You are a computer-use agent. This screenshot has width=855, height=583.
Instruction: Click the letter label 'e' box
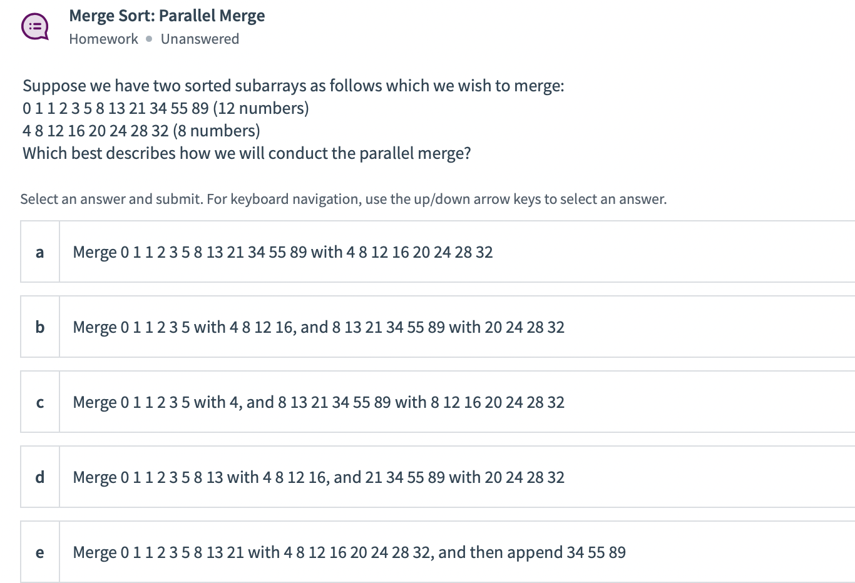point(39,552)
